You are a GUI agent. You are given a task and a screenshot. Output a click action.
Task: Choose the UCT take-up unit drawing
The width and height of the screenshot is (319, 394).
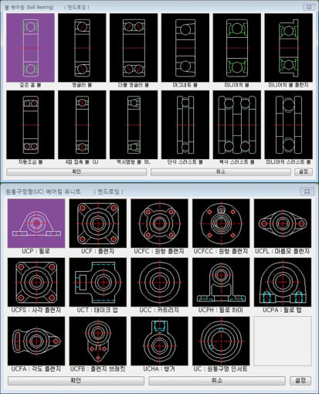point(98,282)
